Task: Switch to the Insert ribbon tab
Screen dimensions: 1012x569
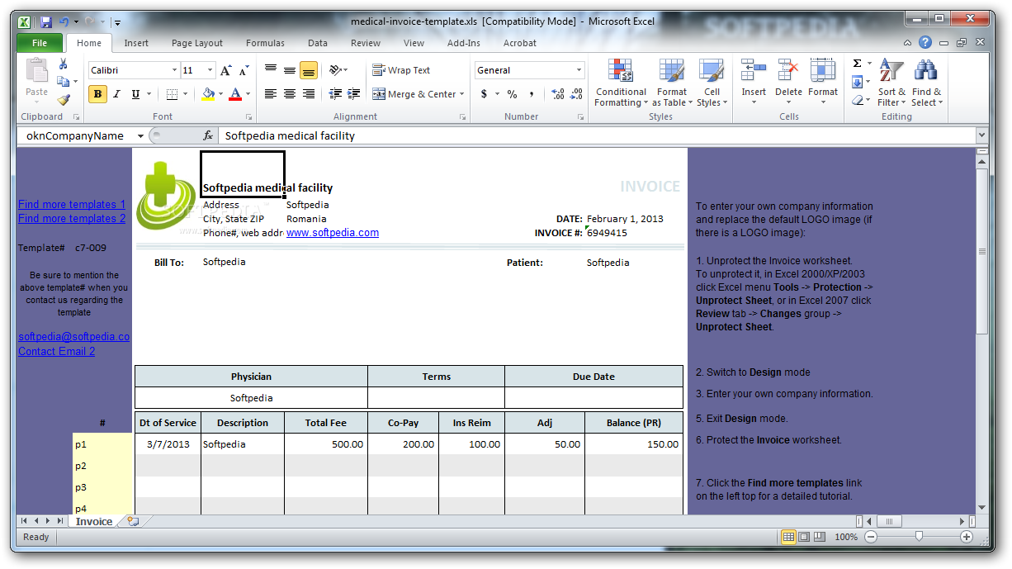Action: click(136, 43)
